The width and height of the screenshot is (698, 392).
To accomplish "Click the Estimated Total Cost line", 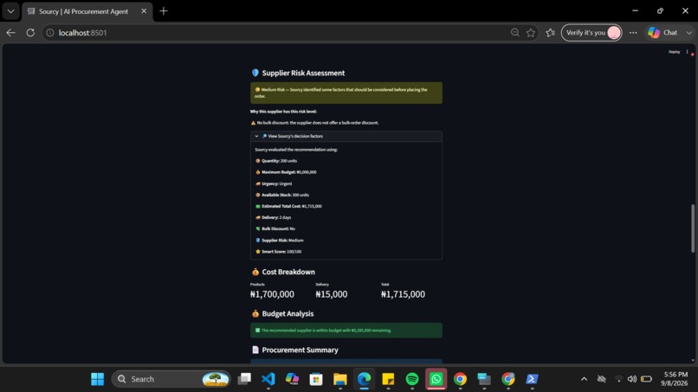I will 288,206.
